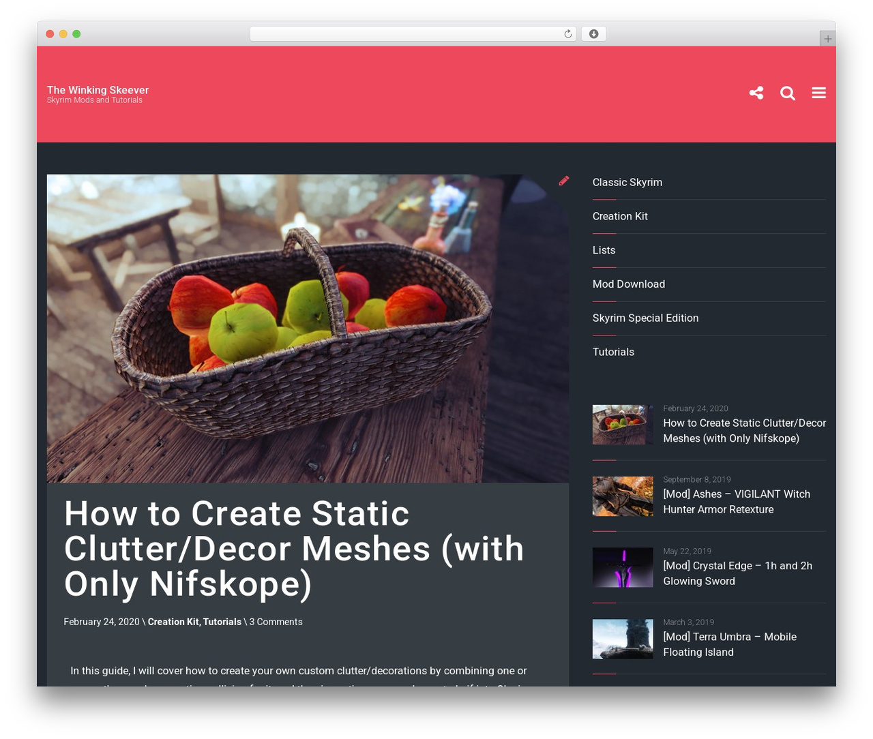Open the Terra Umbra island thumbnail
Screen dimensions: 873x739
coord(623,639)
